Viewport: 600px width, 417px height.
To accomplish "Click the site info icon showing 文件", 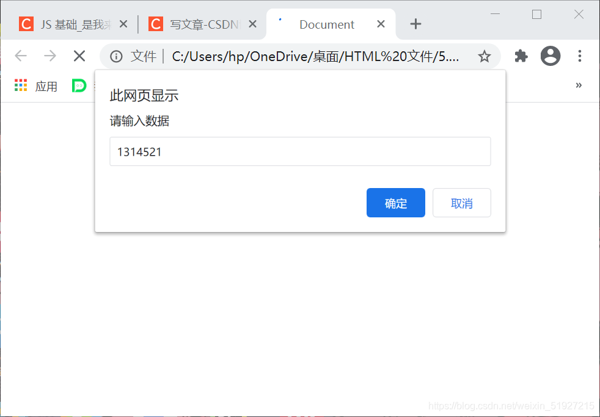I will pyautogui.click(x=116, y=56).
